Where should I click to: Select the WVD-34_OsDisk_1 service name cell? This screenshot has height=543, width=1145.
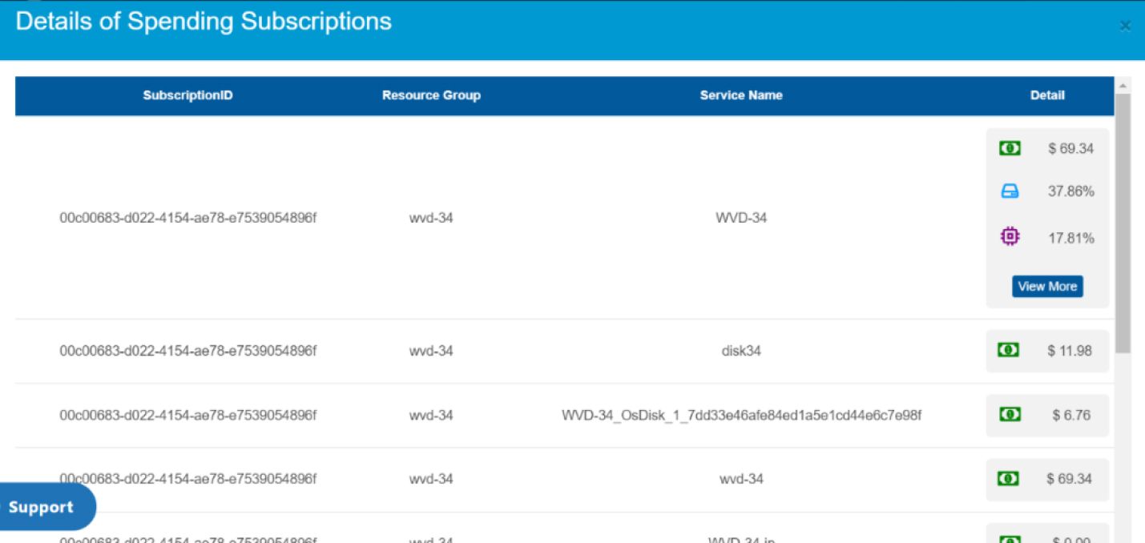(741, 415)
